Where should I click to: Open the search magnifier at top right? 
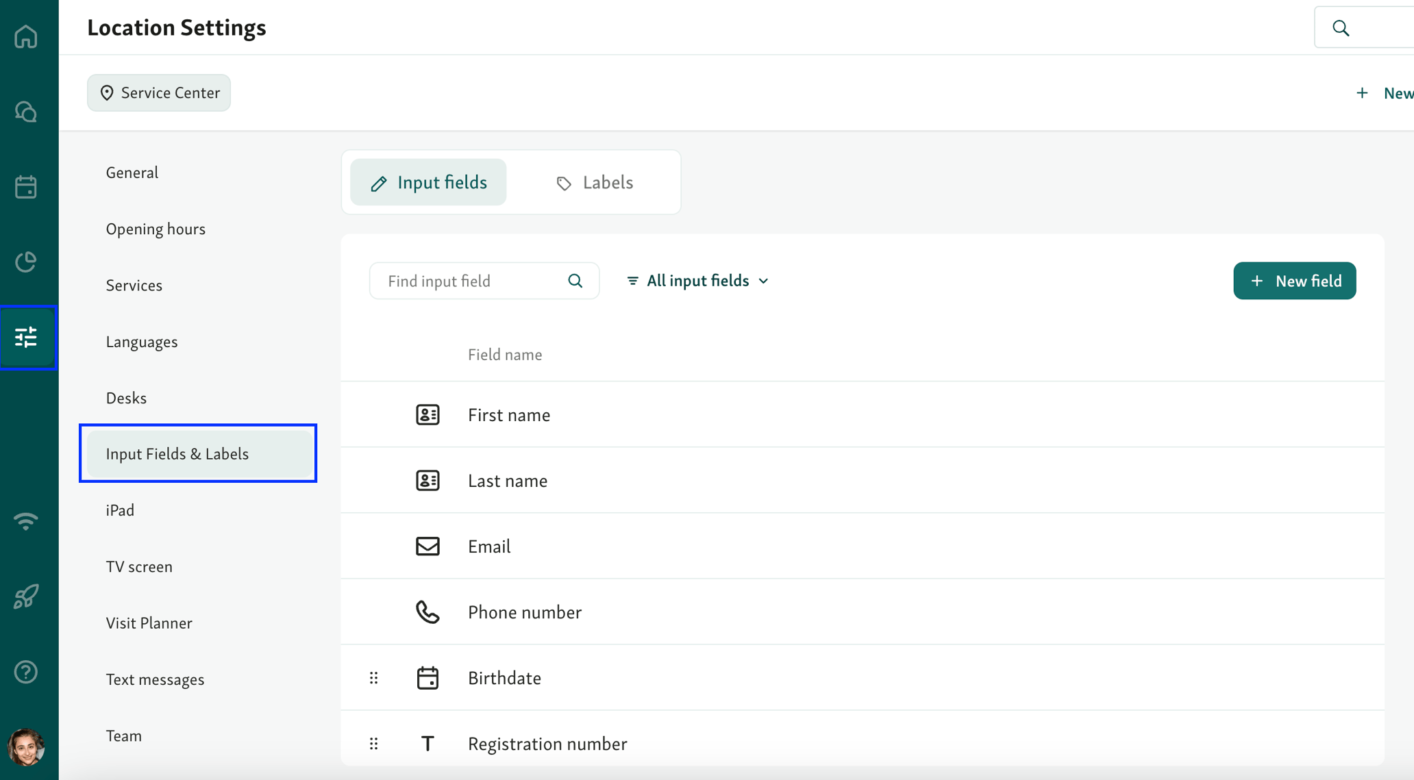1340,27
